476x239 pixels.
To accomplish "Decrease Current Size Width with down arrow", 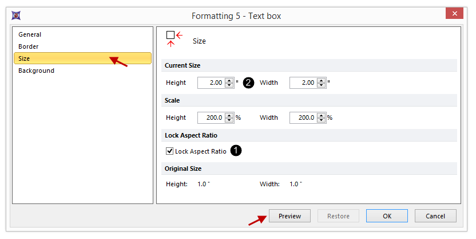I will coord(322,85).
